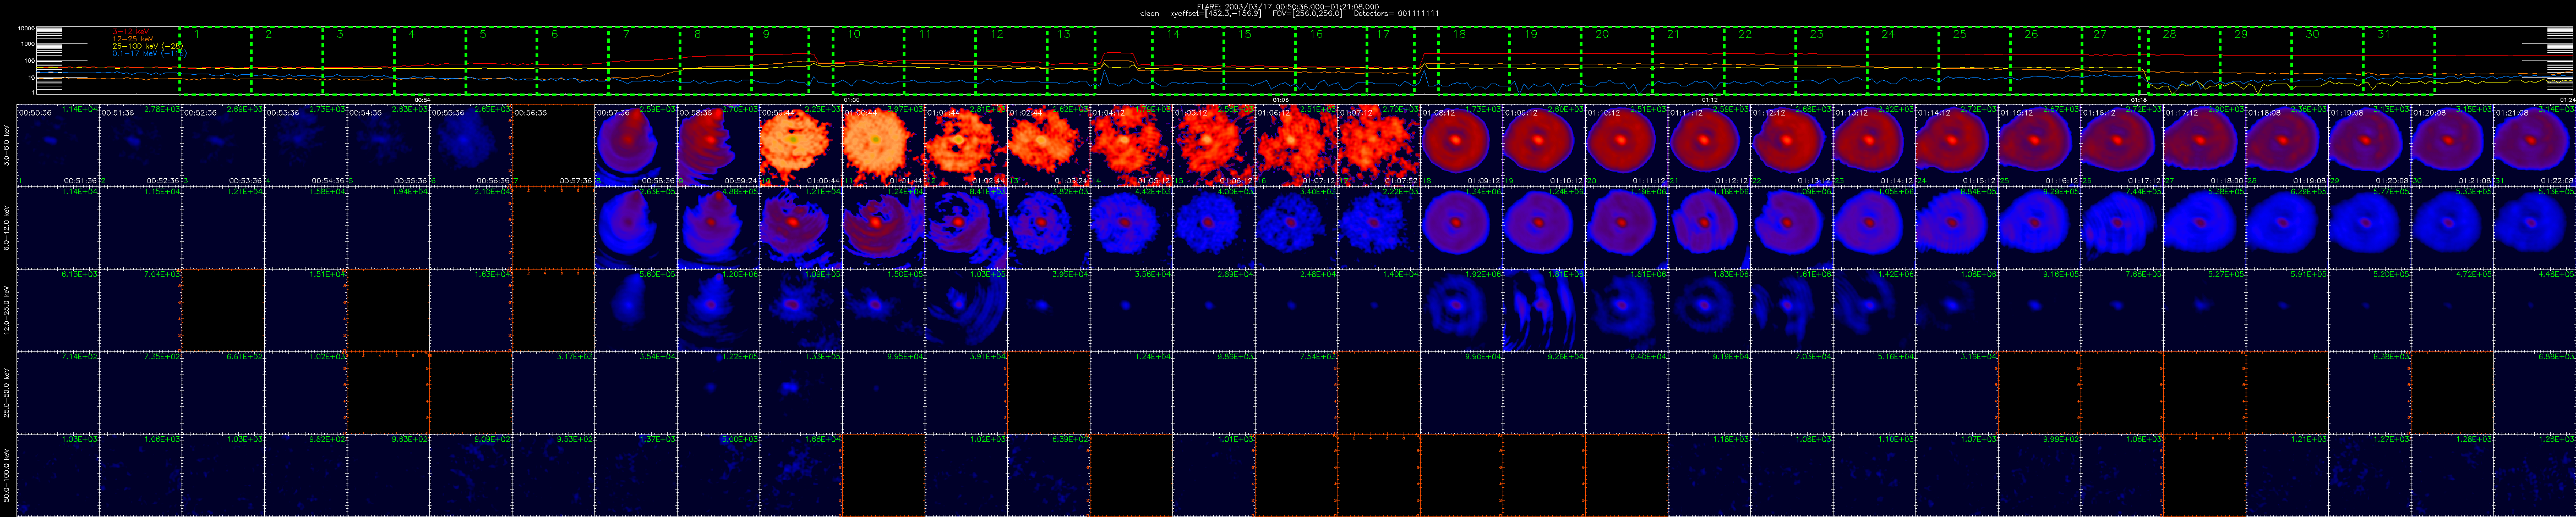Viewport: 2576px width, 517px height.
Task: Click the Detectors= 001111111 header text
Action: click(x=1397, y=14)
